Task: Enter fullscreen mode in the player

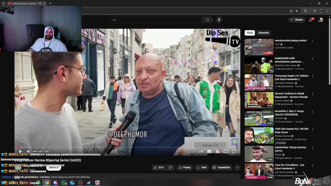Action: pos(234,152)
